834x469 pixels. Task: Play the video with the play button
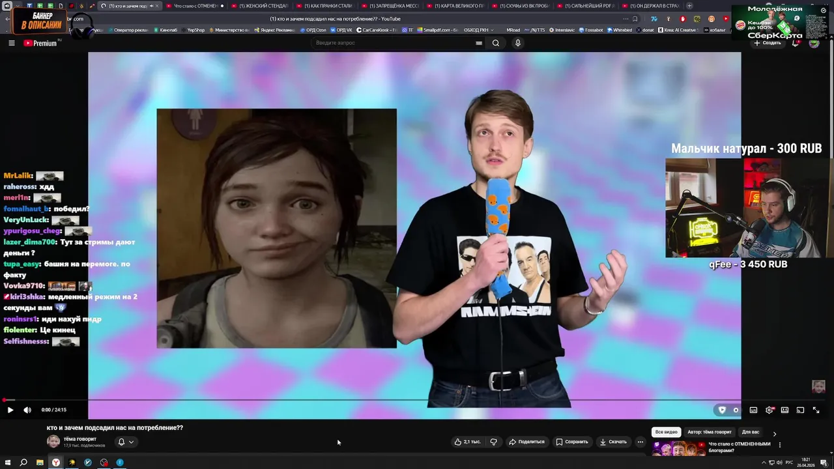10,410
